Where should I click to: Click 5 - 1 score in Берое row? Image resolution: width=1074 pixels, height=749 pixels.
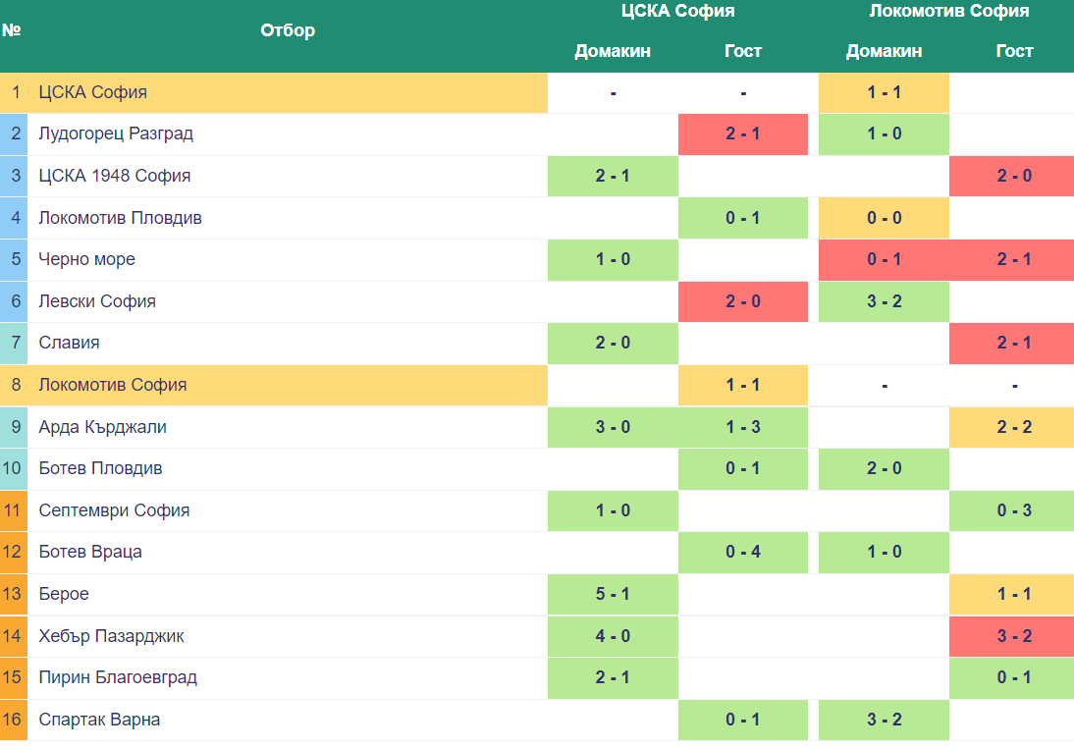(613, 594)
